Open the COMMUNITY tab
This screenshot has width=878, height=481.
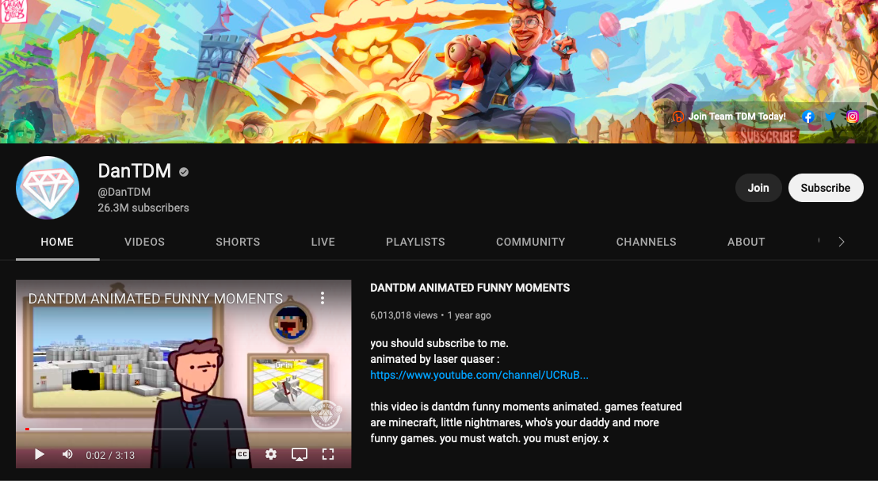[x=531, y=242]
